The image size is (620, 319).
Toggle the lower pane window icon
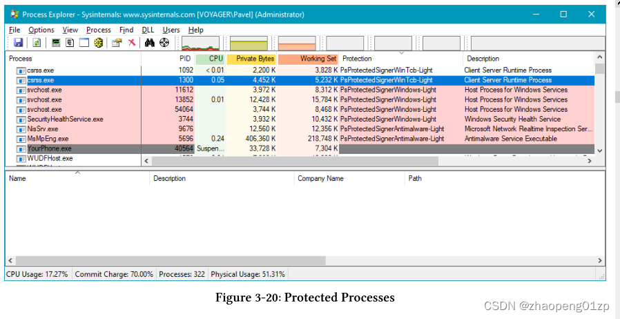point(84,43)
